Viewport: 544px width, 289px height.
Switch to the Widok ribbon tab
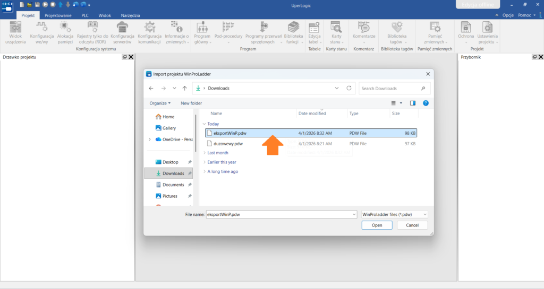pyautogui.click(x=105, y=15)
